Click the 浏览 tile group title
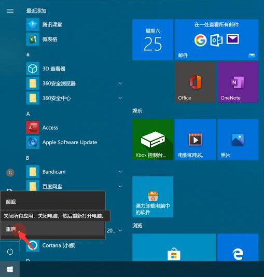The image size is (264, 277). pyautogui.click(x=137, y=226)
